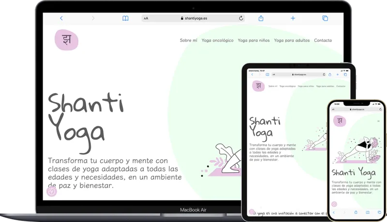This screenshot has width=387, height=222.
Task: Open bookmarks icon on iPad browser
Action: click(x=268, y=74)
